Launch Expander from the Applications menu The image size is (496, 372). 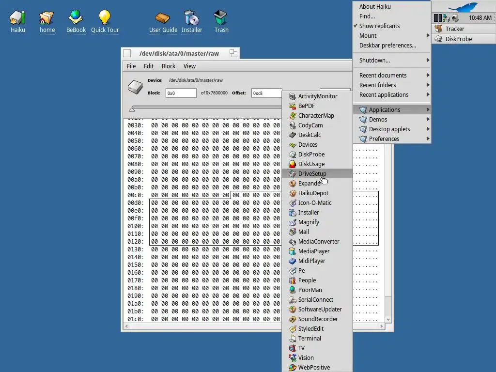(317, 184)
